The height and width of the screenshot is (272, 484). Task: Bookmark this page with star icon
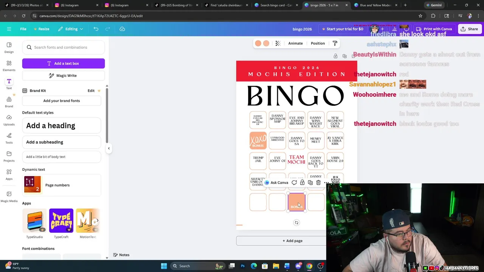[420, 16]
